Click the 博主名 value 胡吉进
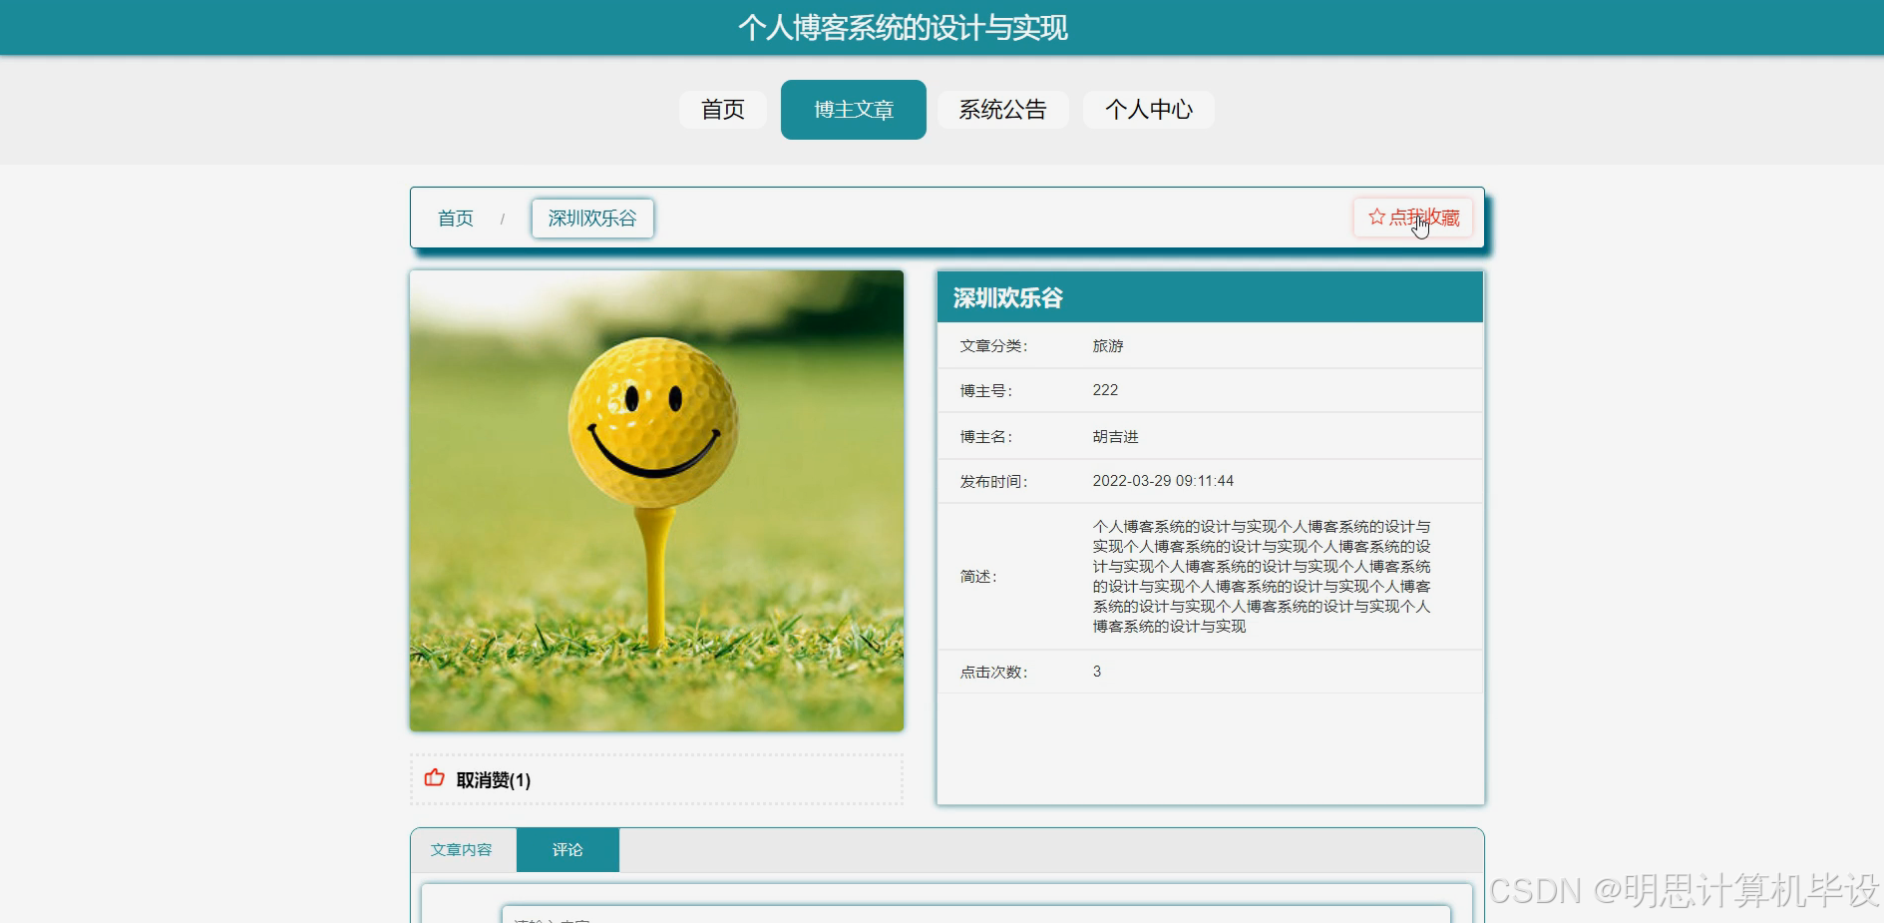The image size is (1884, 923). pos(1115,436)
